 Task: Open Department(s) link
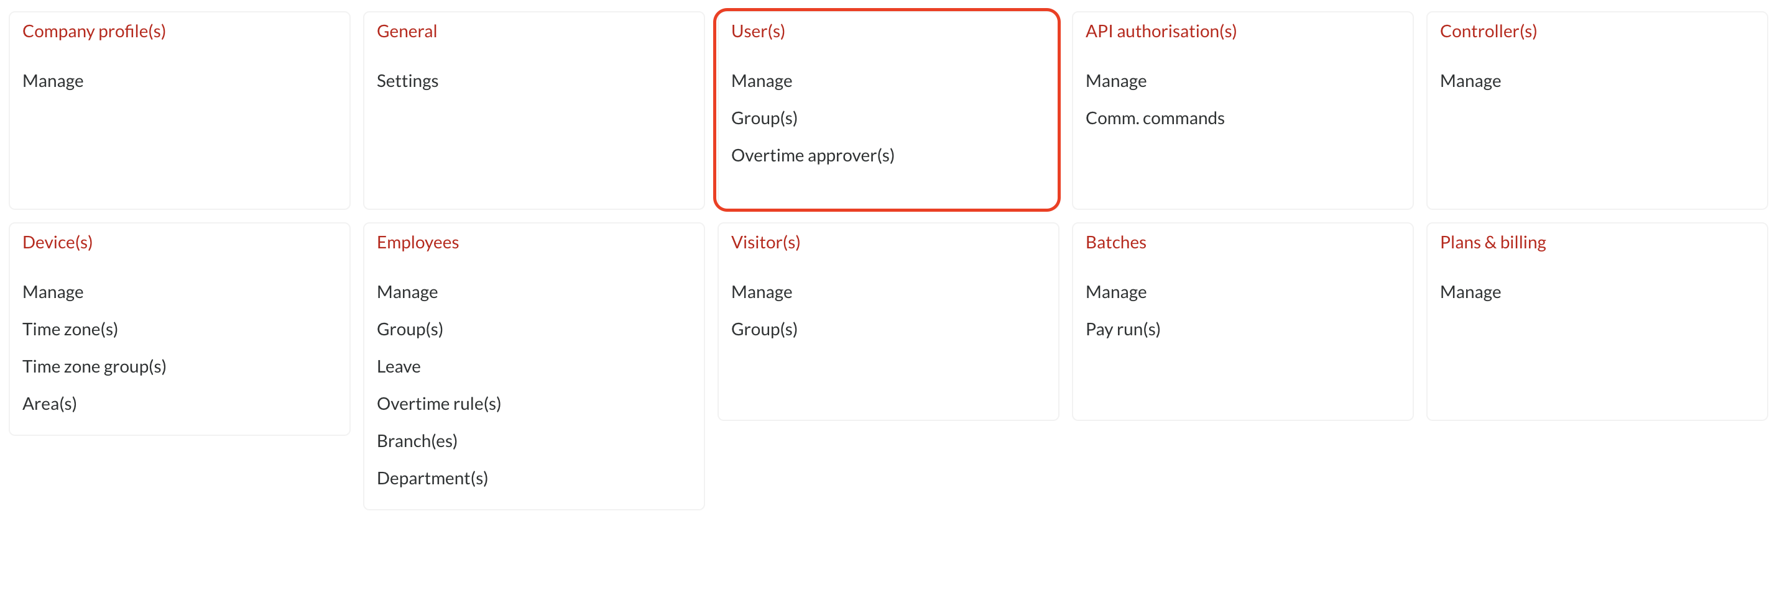point(432,477)
